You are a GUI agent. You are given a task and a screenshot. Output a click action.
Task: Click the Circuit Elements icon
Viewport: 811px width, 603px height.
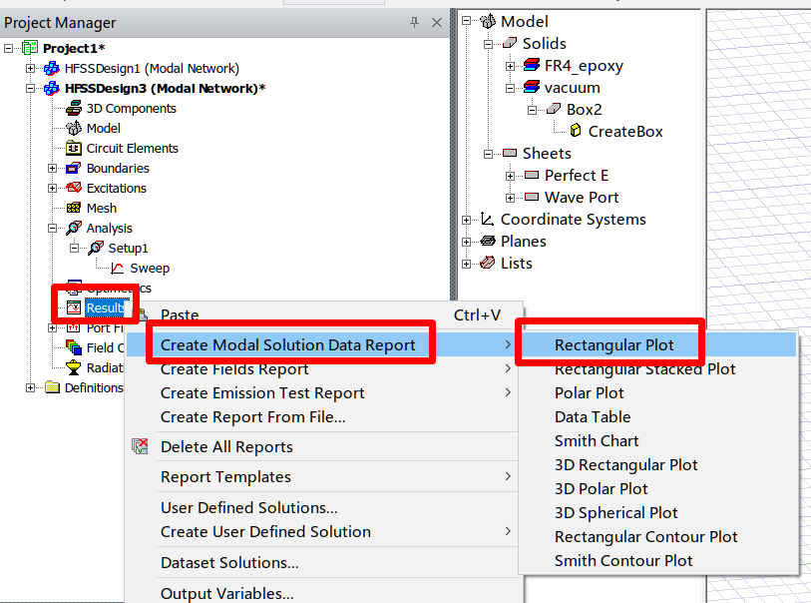(74, 148)
